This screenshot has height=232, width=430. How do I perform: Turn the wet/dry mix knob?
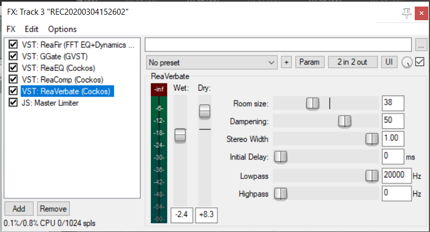pos(407,62)
